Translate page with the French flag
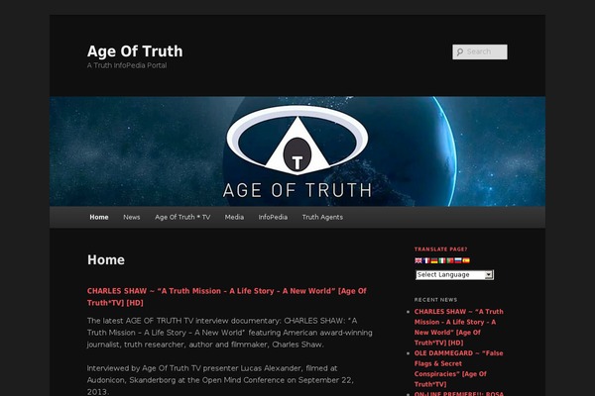 pos(426,260)
